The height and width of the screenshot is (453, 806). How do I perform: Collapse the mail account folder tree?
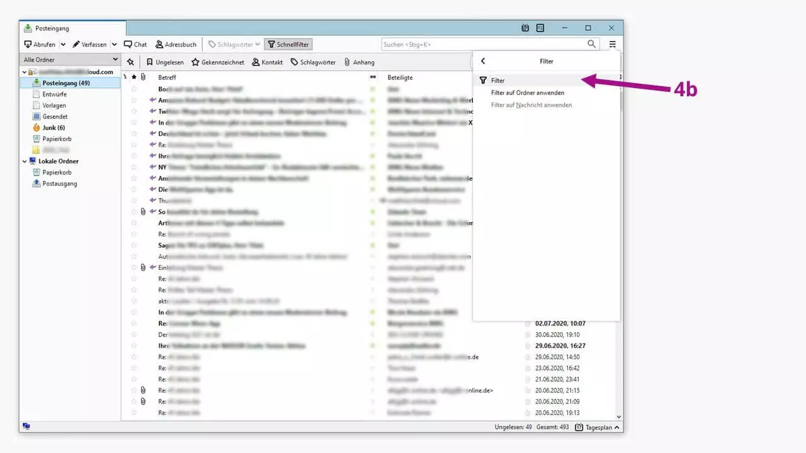click(25, 72)
